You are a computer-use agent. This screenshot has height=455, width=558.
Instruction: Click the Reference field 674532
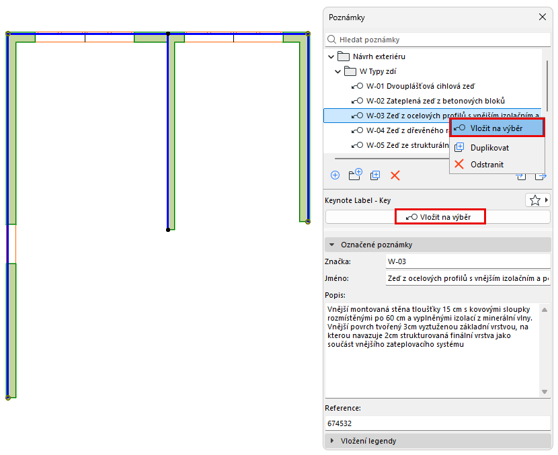coord(438,423)
